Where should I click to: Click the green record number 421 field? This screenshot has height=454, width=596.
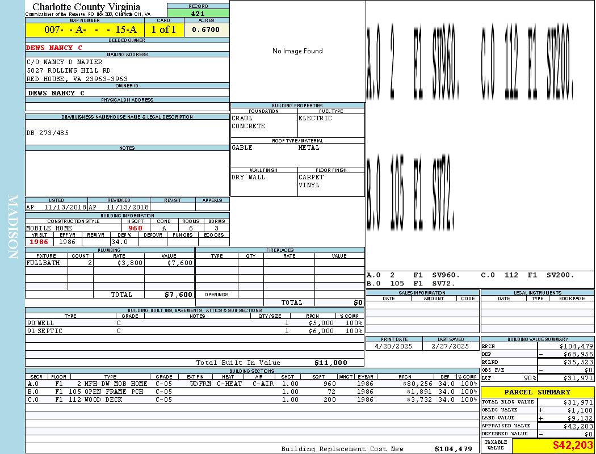[x=198, y=14]
